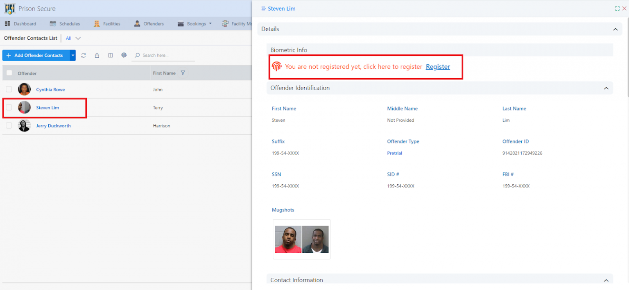The image size is (629, 290).
Task: Open Steven Lim's mugshot thumbnail
Action: coord(301,239)
